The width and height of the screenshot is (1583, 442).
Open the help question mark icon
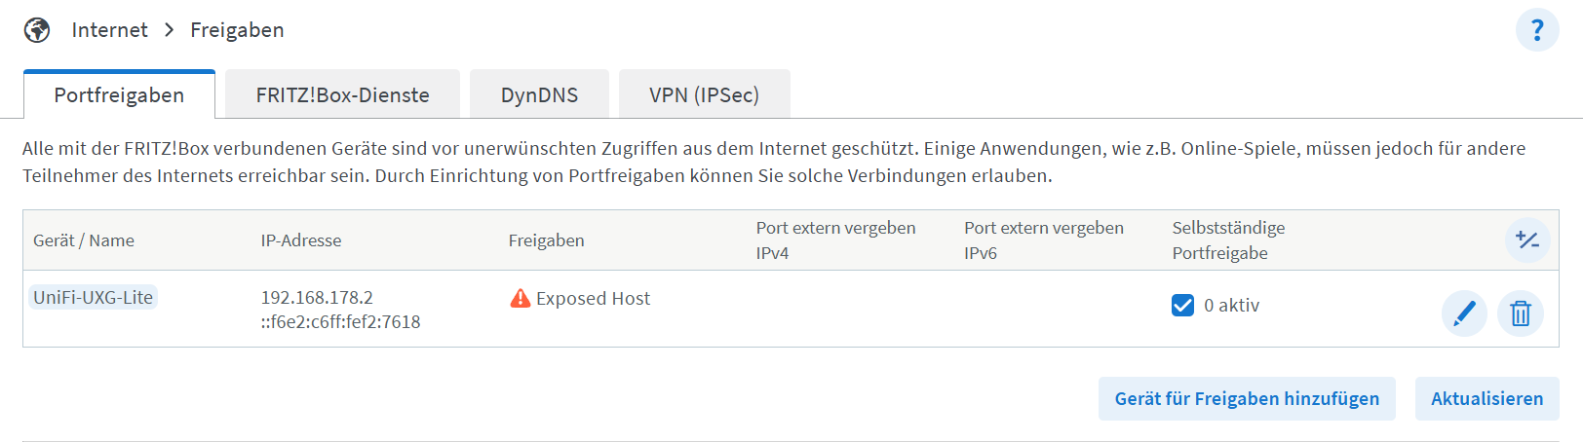click(1537, 30)
